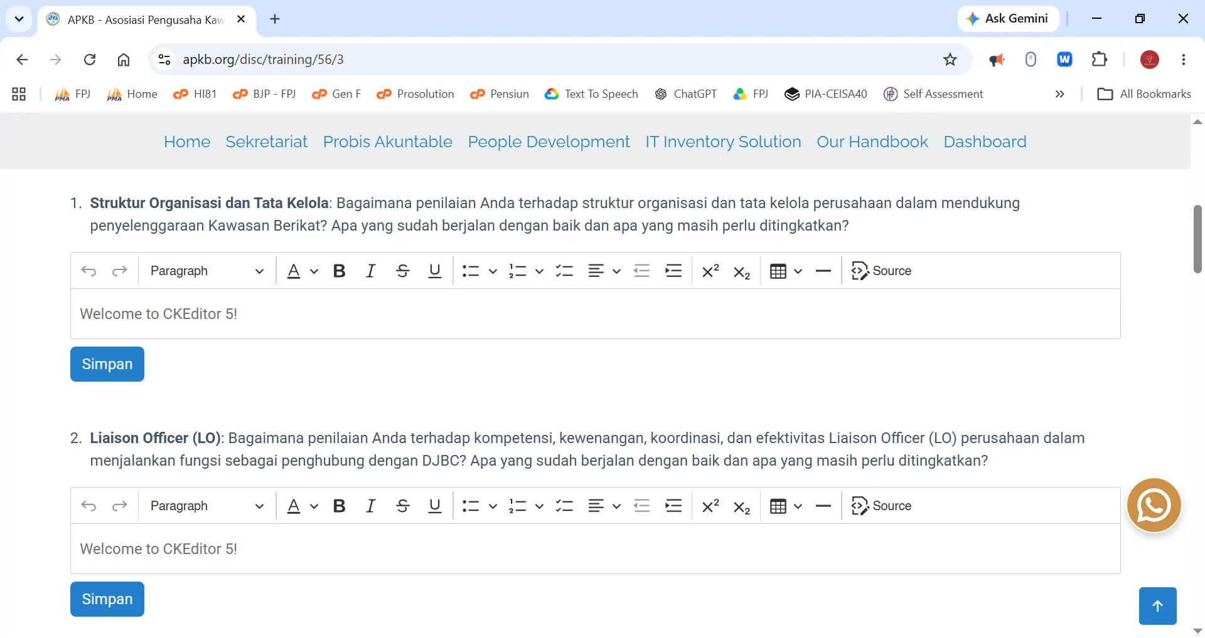Image resolution: width=1205 pixels, height=638 pixels.
Task: Click Simpan button for question 2
Action: click(x=107, y=599)
